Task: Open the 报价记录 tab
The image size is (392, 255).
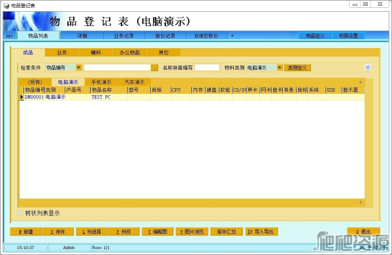Action: [x=165, y=36]
